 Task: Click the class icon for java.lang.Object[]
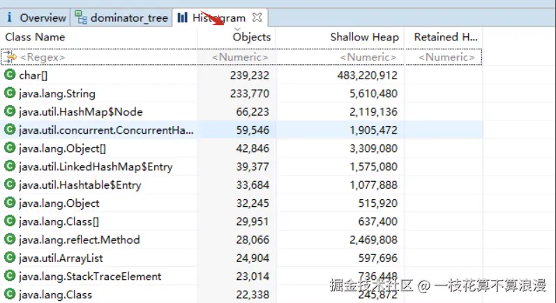10,148
